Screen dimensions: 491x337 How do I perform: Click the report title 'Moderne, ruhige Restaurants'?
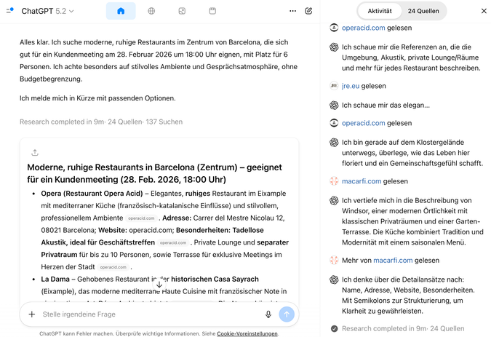tap(155, 173)
